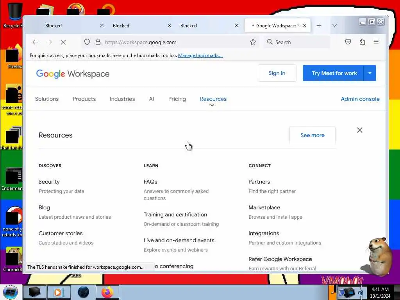Image resolution: width=400 pixels, height=300 pixels.
Task: Click the Sign in button
Action: coord(277,73)
